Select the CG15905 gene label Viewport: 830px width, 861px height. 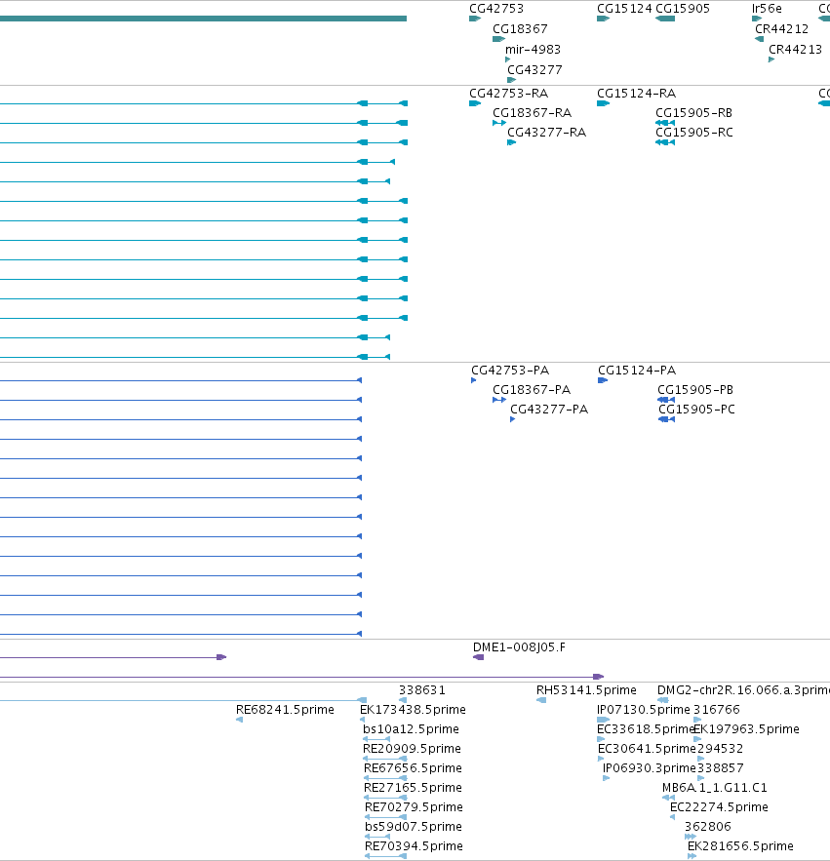pos(683,9)
